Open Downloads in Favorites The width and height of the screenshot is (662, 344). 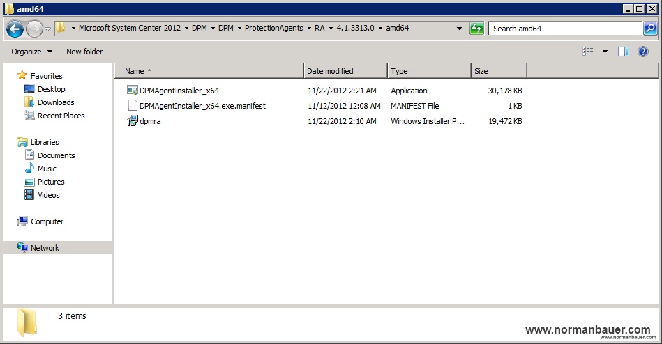(x=56, y=102)
